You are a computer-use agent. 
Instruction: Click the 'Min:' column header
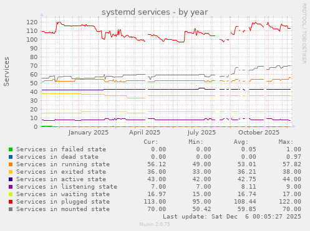tap(196, 142)
